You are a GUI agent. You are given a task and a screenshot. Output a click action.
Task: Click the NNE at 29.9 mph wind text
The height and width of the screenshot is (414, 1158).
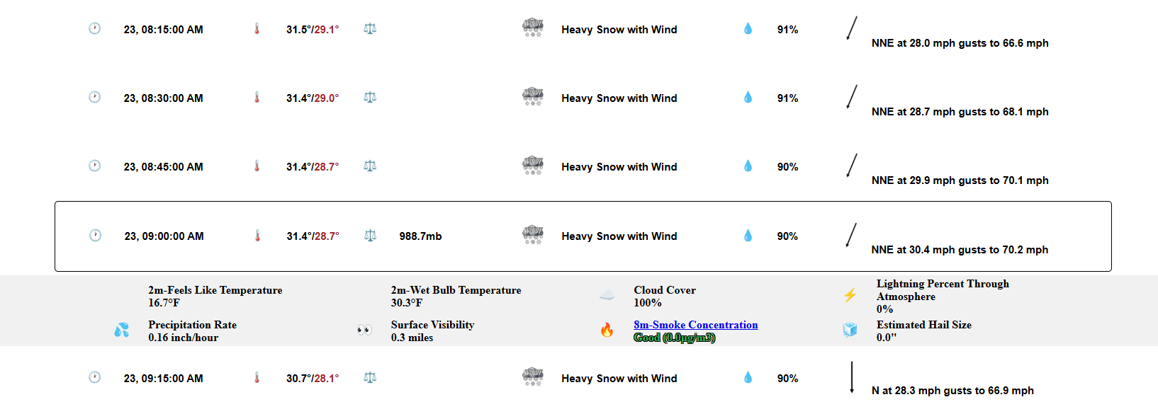pos(960,180)
